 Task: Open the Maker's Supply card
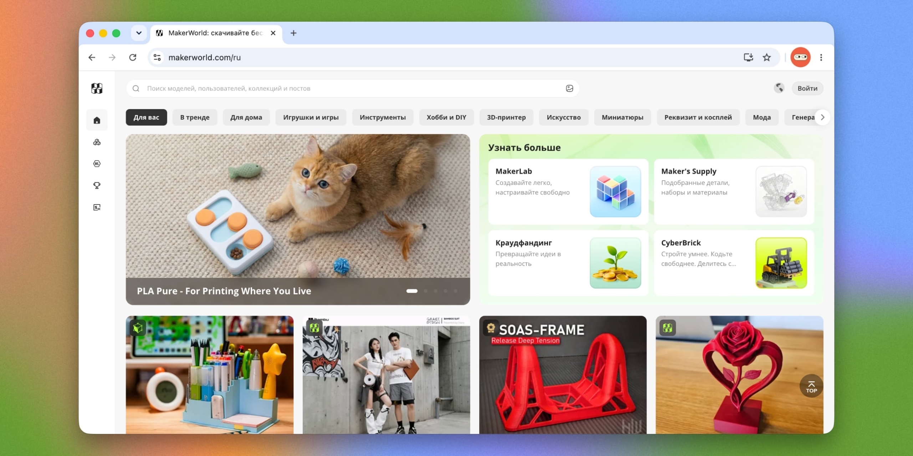coord(734,192)
